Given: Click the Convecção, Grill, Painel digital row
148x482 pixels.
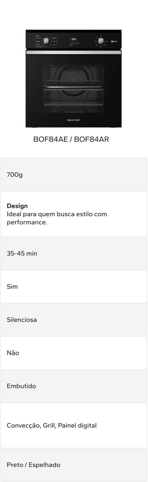Looking at the screenshot, I should (x=74, y=425).
